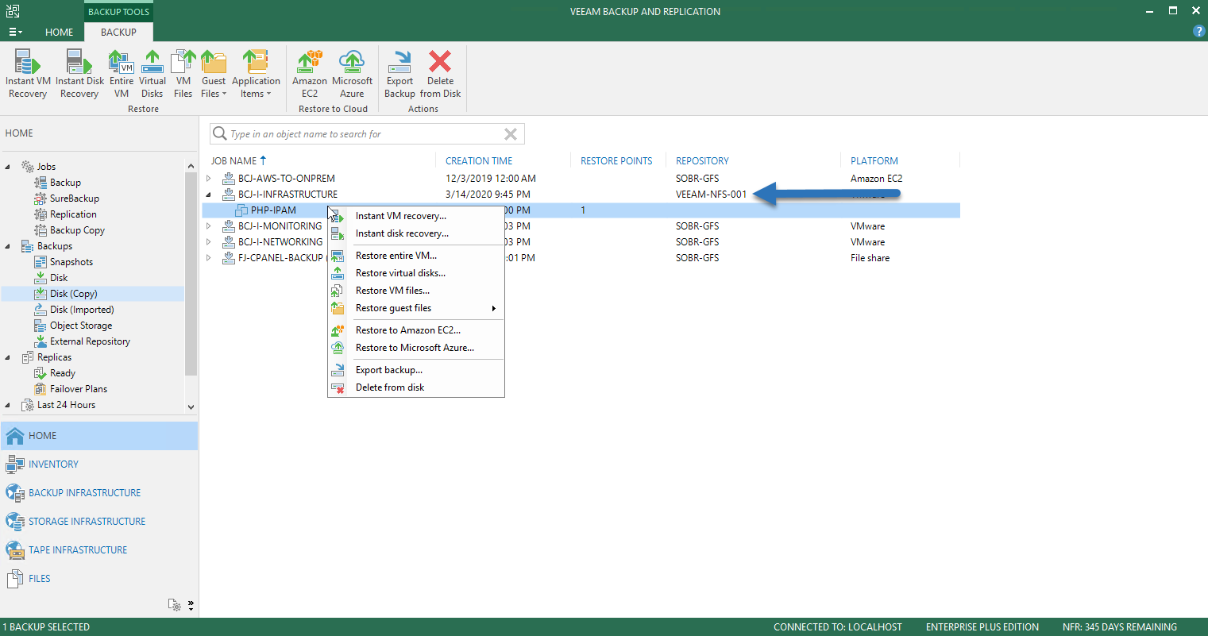The width and height of the screenshot is (1208, 636).
Task: Click the navigation tree scrollbar down arrow
Action: click(191, 407)
